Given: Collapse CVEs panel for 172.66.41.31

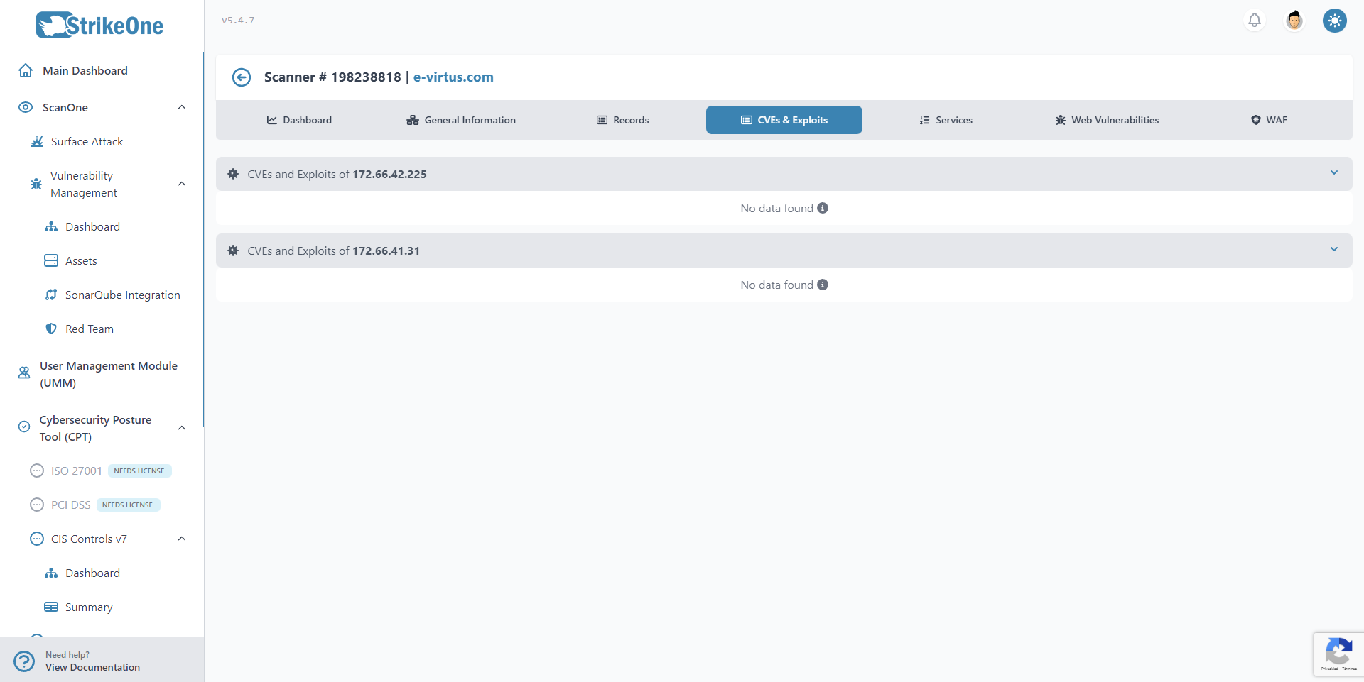Looking at the screenshot, I should (x=1333, y=250).
